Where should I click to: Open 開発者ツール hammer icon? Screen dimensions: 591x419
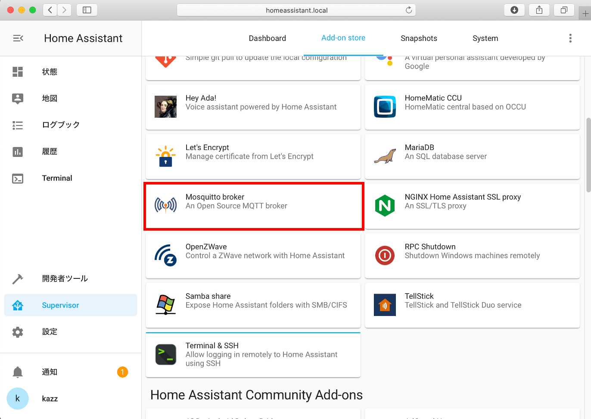18,279
